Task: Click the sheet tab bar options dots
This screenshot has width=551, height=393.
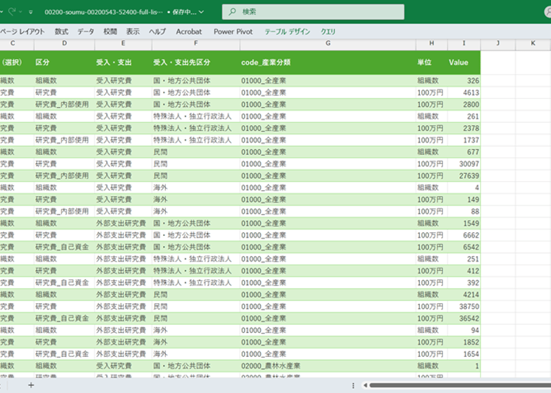Action: coord(353,385)
